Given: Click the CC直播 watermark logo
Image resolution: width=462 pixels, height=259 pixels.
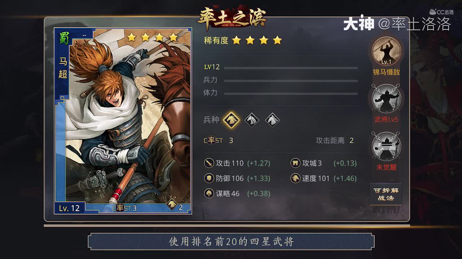Looking at the screenshot, I should coord(441,12).
